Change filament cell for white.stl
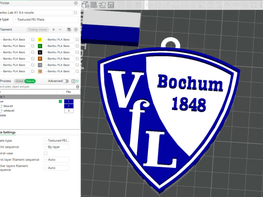 click(x=69, y=111)
